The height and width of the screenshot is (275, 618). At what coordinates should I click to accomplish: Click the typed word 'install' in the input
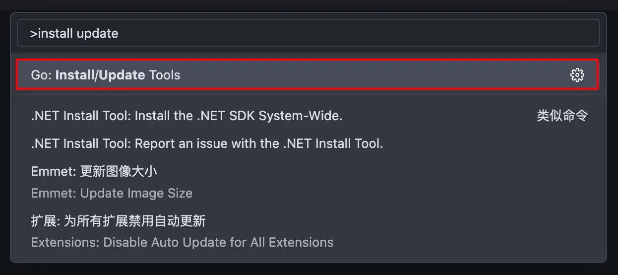click(x=56, y=34)
